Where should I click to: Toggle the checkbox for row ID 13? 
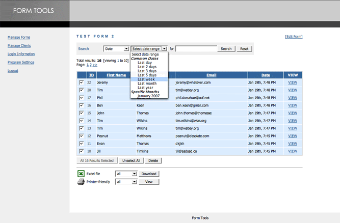pos(82,128)
